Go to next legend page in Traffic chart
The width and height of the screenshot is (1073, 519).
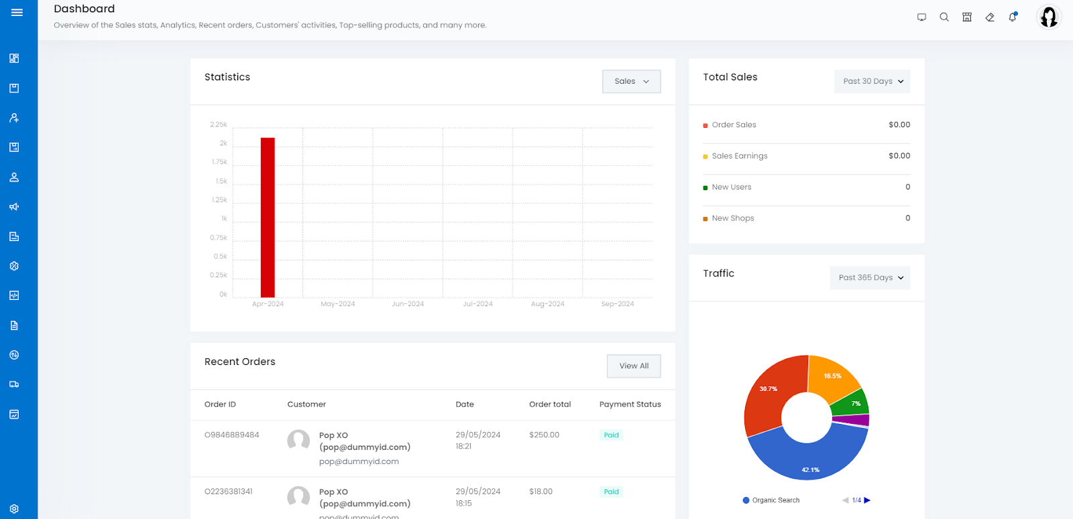(867, 500)
